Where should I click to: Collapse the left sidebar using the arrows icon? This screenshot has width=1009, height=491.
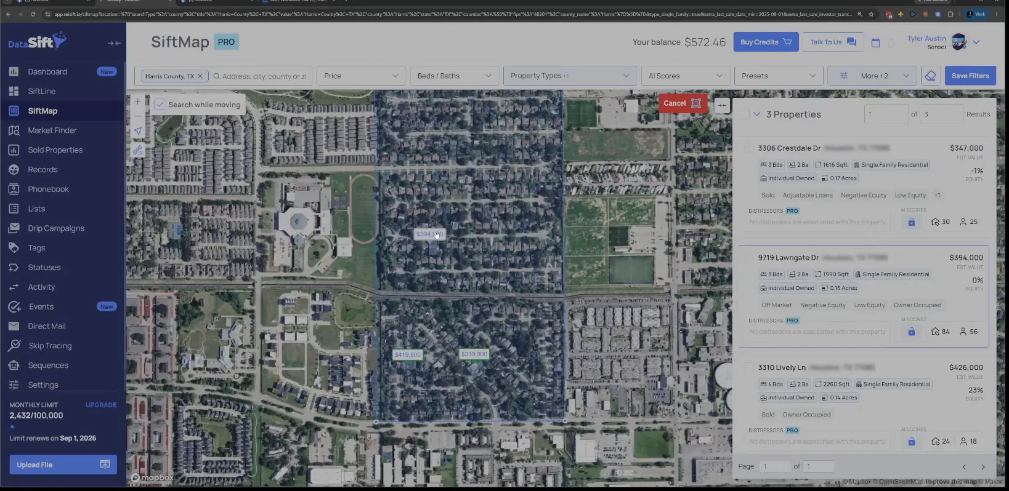tap(114, 43)
